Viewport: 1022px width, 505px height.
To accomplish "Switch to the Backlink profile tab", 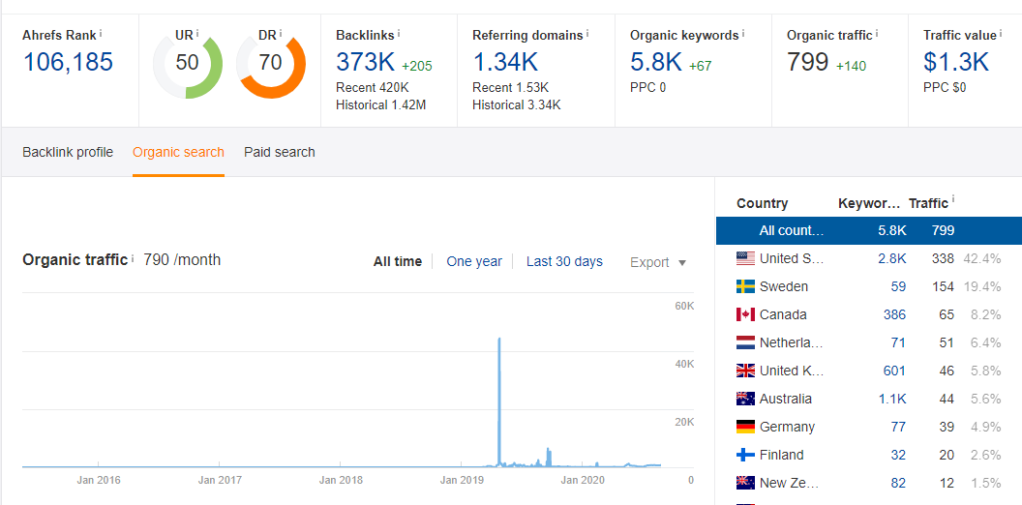I will click(68, 153).
